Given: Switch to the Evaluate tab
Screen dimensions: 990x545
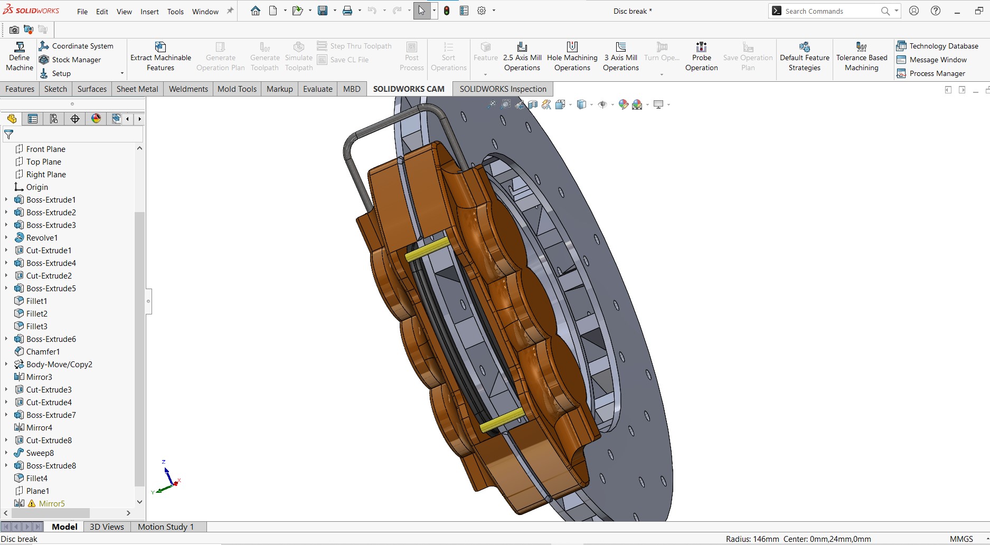Looking at the screenshot, I should click(317, 89).
